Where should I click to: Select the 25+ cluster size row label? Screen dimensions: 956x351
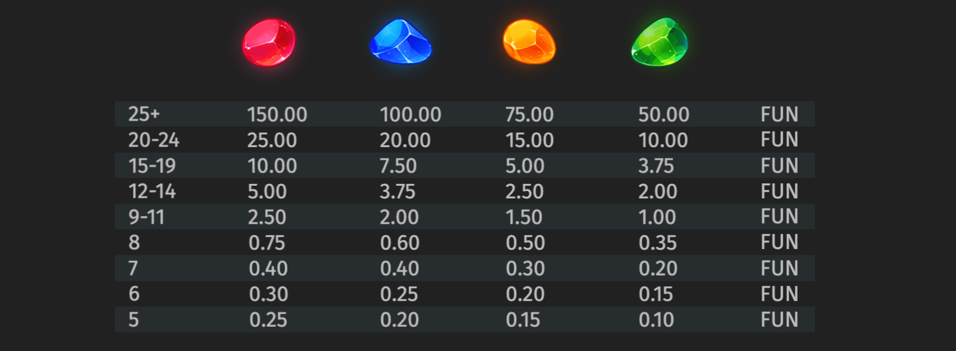[144, 114]
